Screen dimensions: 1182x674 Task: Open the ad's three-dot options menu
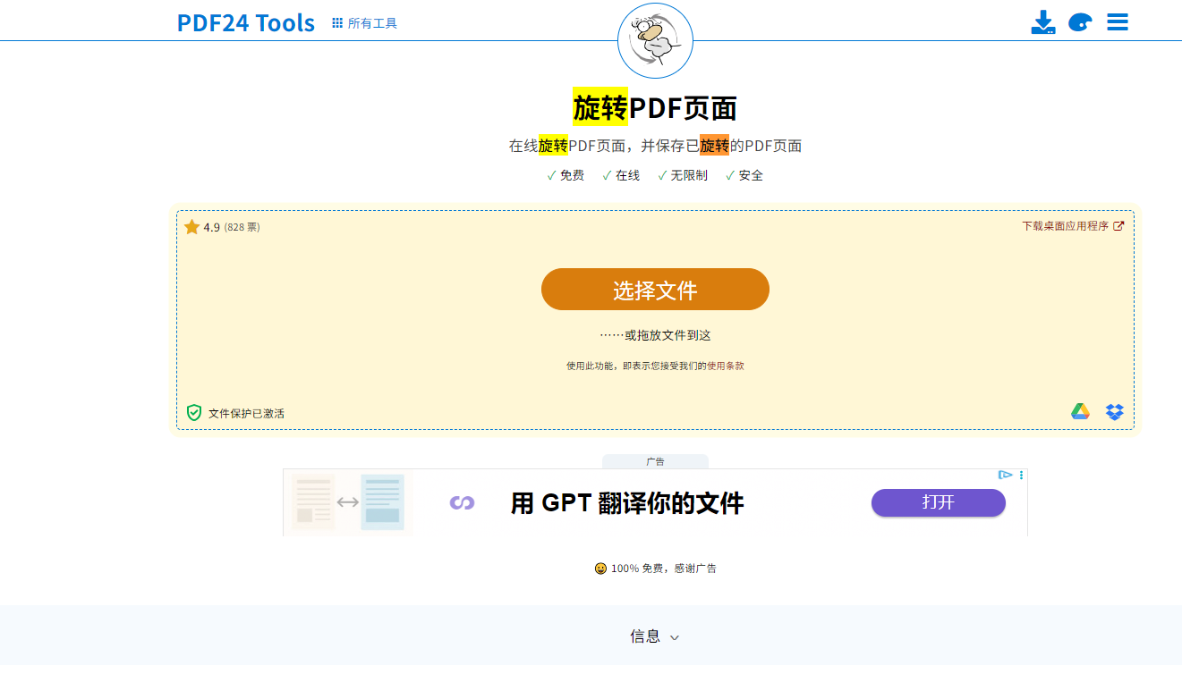pos(1021,475)
